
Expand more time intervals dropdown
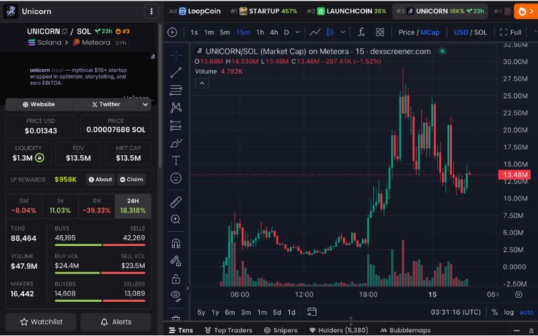pos(297,32)
